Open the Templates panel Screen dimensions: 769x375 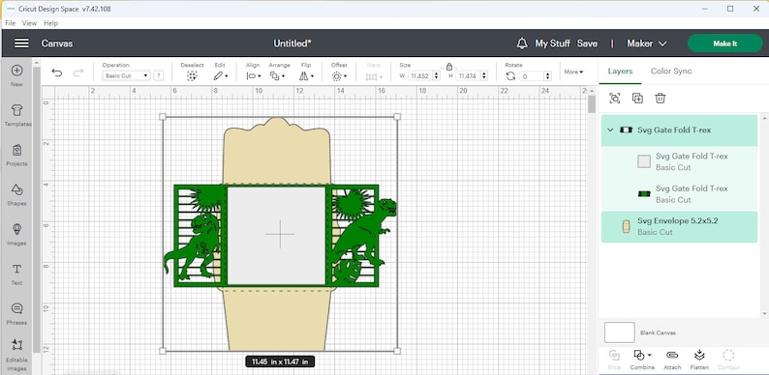17,115
